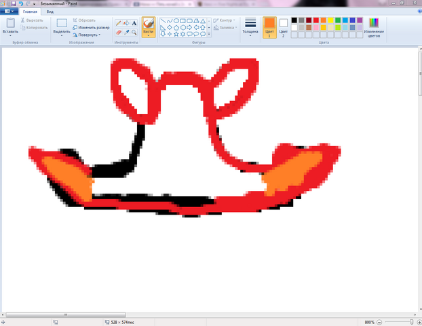The width and height of the screenshot is (422, 326).
Task: Pick the oval shape
Action: click(176, 21)
